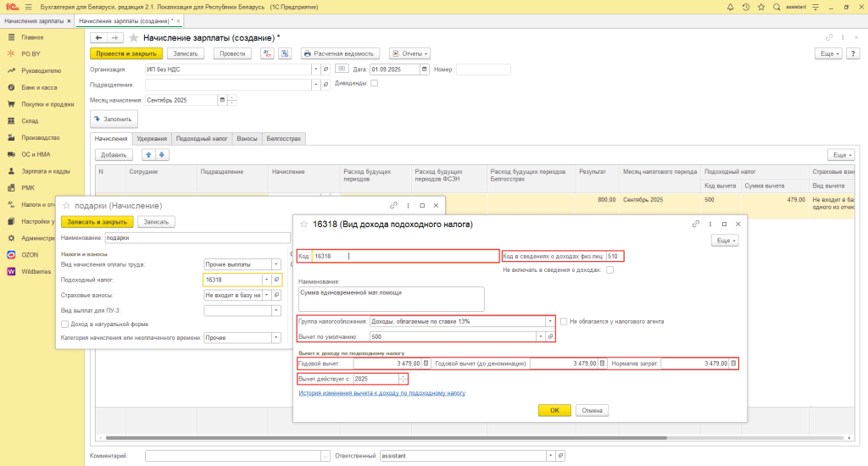Copy link icon in 16318 dialog

coord(696,225)
